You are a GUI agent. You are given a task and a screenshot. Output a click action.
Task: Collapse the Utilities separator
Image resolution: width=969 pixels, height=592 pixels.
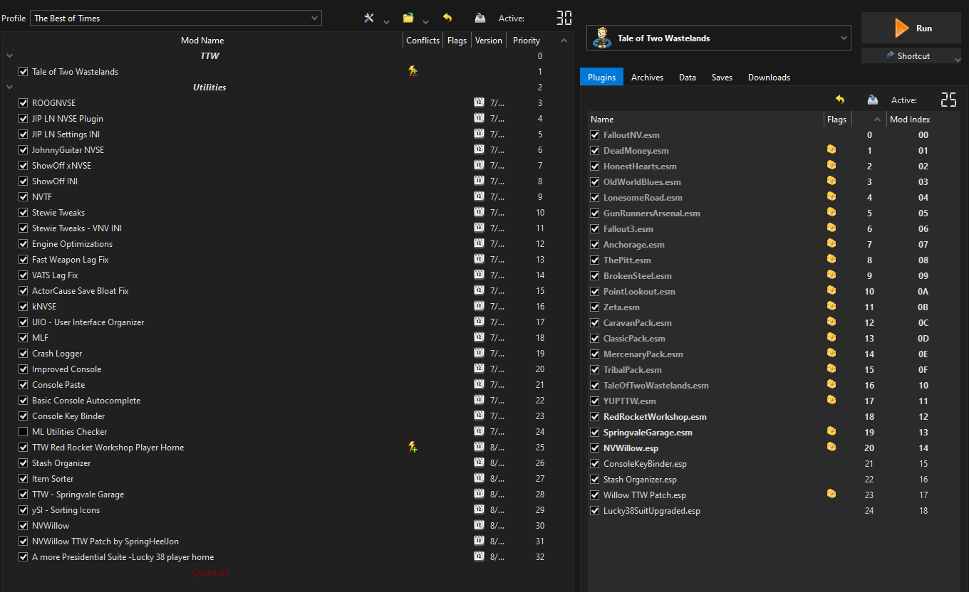pyautogui.click(x=9, y=88)
